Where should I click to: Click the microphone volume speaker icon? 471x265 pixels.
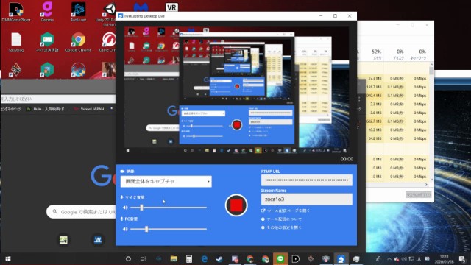(x=125, y=208)
